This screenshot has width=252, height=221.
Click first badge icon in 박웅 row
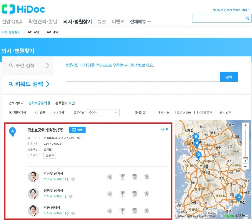point(110,211)
